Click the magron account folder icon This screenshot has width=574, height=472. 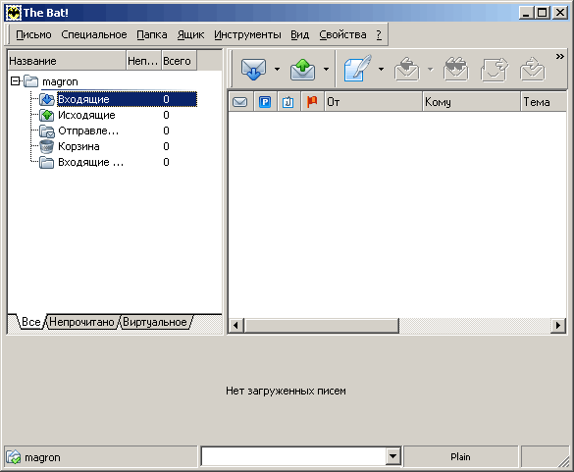click(x=31, y=80)
